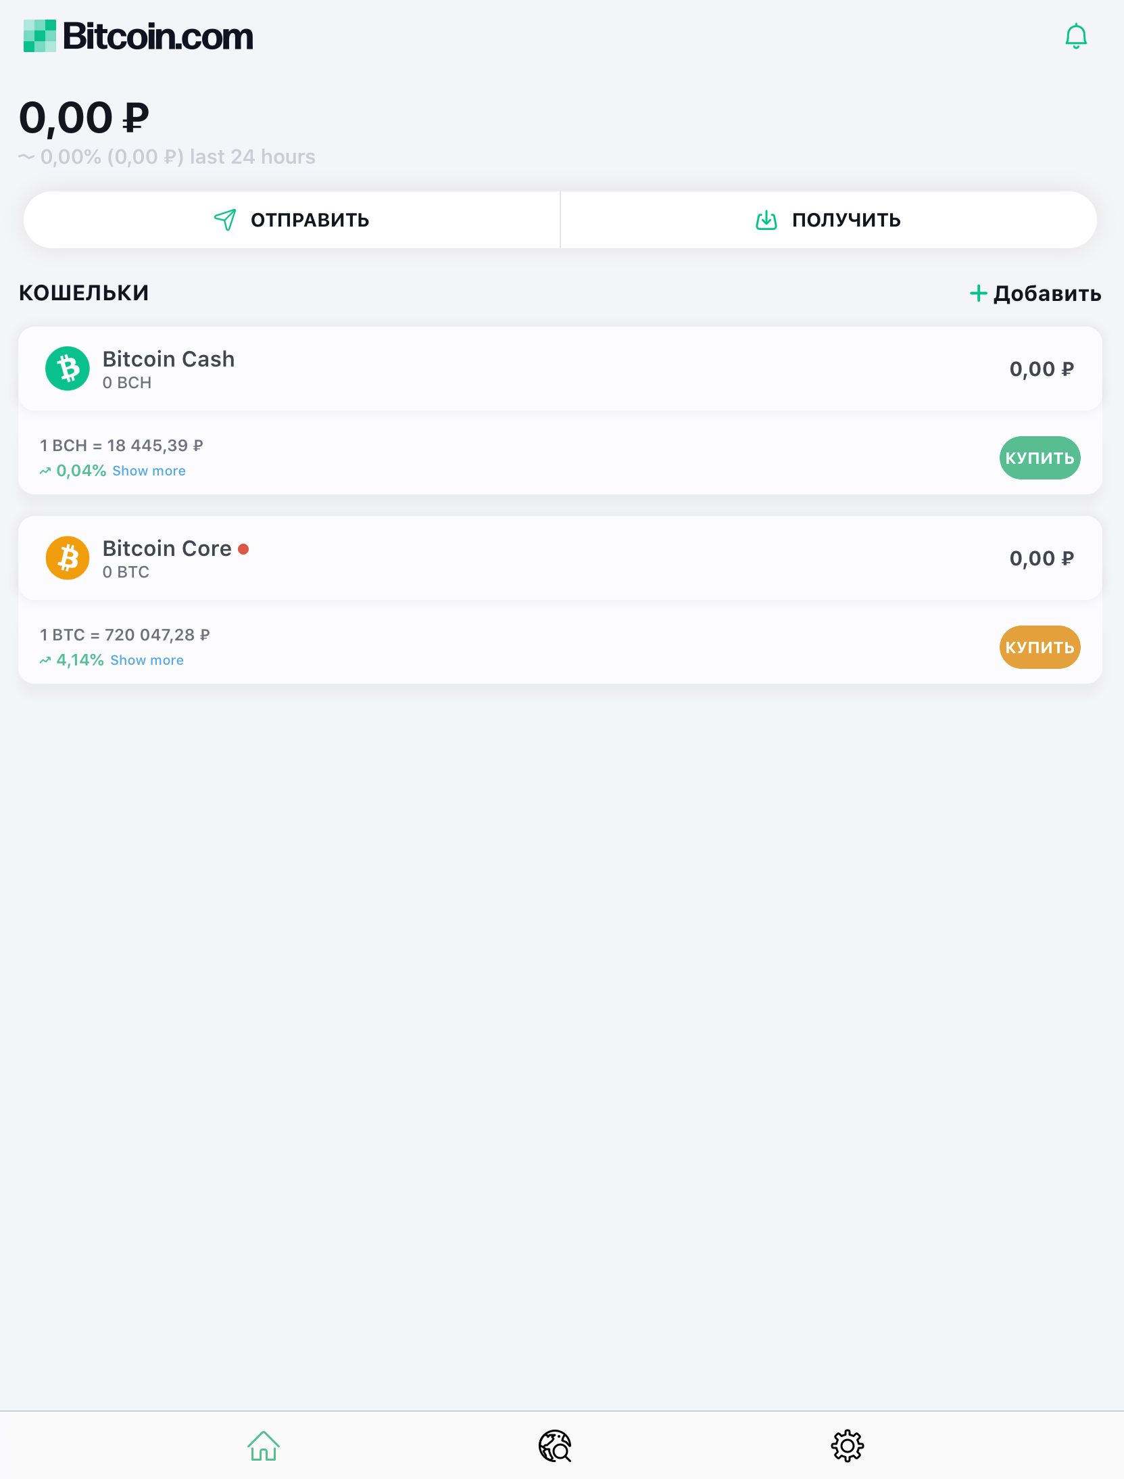Open the Bitcoin Cash wallet card
This screenshot has width=1124, height=1479.
pyautogui.click(x=560, y=369)
